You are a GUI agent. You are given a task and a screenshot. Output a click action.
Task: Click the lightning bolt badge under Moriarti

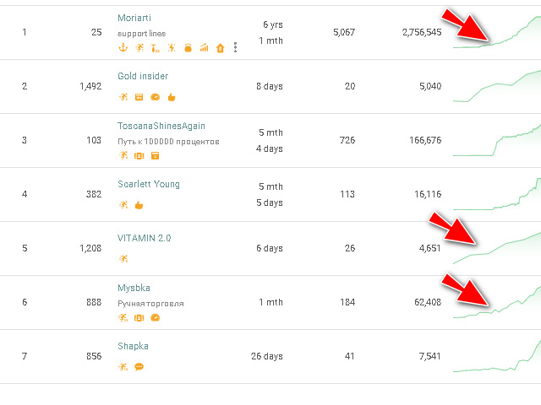(x=172, y=48)
